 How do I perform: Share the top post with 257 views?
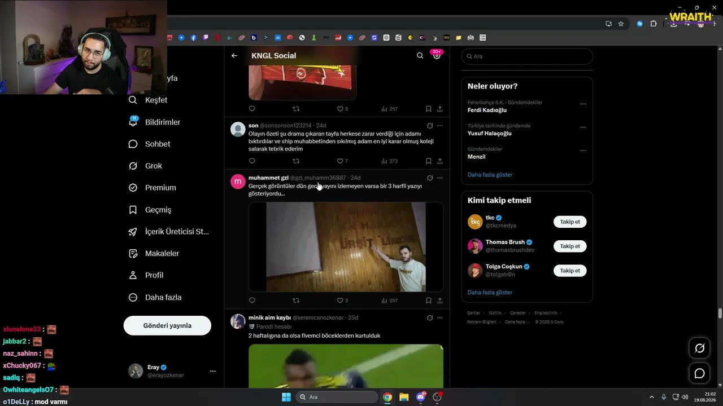(x=440, y=109)
